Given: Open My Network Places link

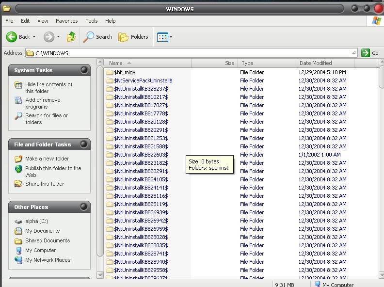Looking at the screenshot, I should click(48, 260).
